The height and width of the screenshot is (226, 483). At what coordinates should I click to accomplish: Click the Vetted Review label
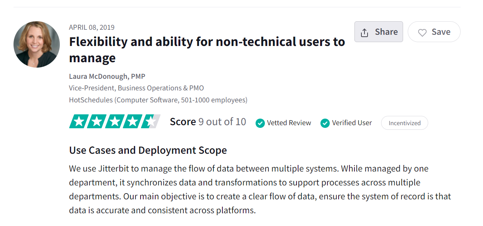click(289, 123)
